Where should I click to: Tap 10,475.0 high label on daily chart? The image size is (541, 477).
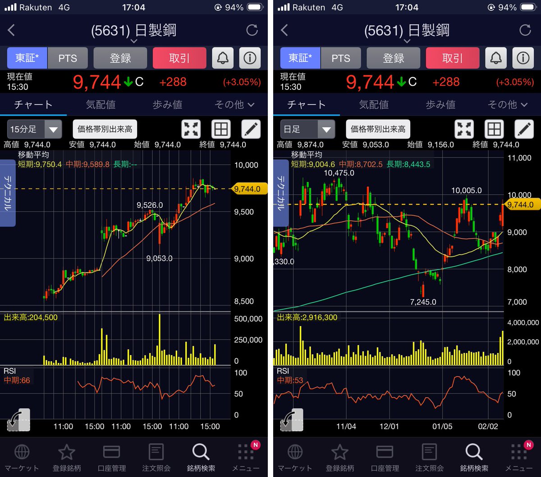tap(339, 173)
